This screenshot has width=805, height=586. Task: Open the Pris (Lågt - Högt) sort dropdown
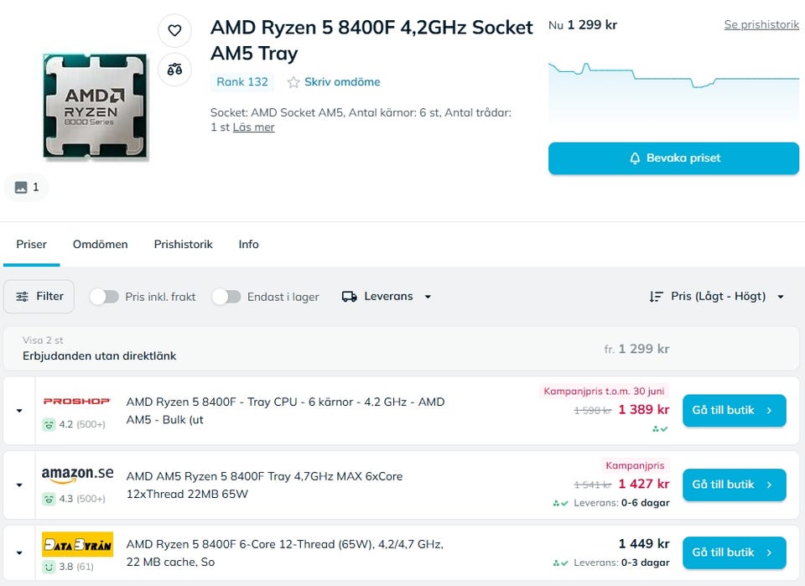(x=718, y=296)
